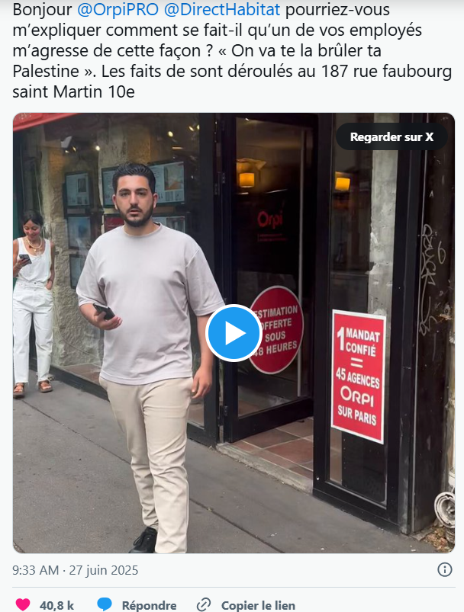Open the tweet info circle icon
The width and height of the screenshot is (464, 612).
pyautogui.click(x=444, y=570)
